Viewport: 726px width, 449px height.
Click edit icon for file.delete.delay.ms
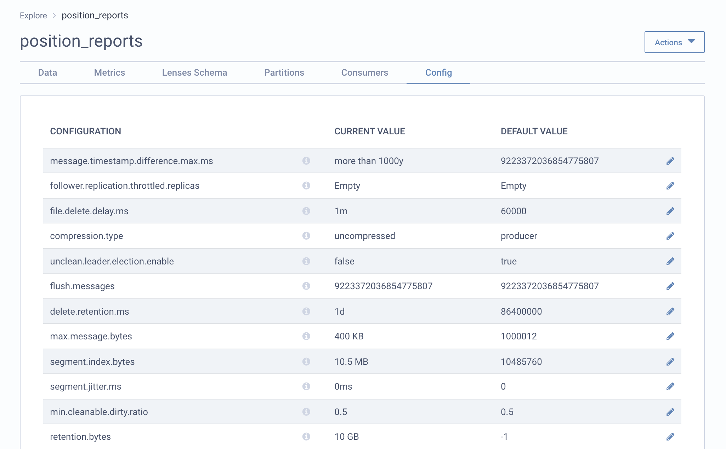click(670, 211)
